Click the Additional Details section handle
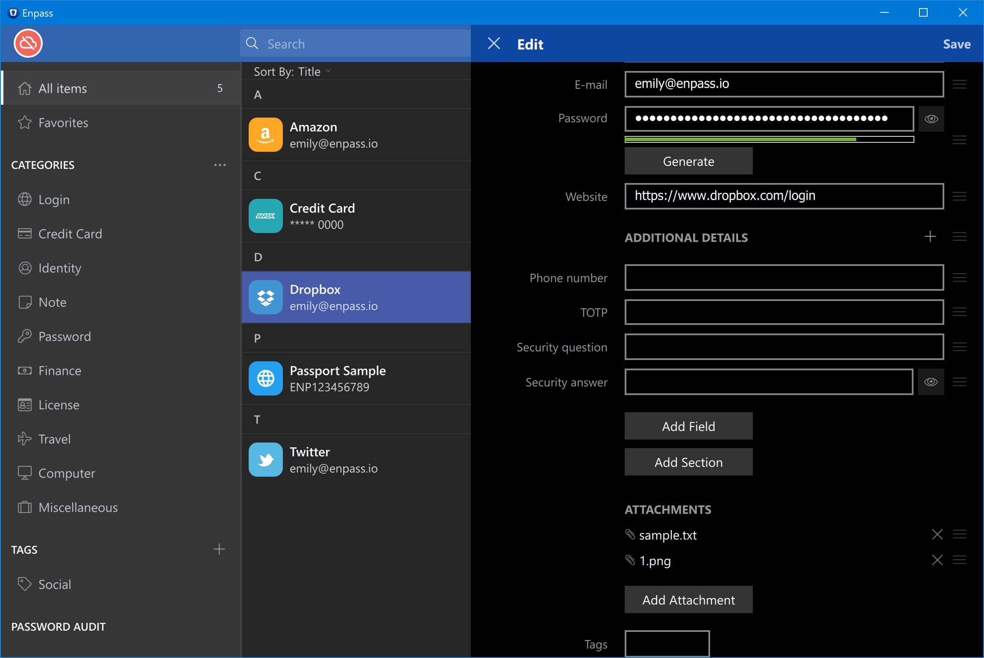The width and height of the screenshot is (984, 658). pyautogui.click(x=960, y=236)
